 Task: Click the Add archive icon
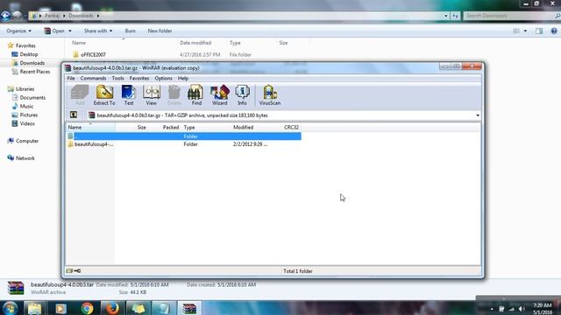coord(80,95)
